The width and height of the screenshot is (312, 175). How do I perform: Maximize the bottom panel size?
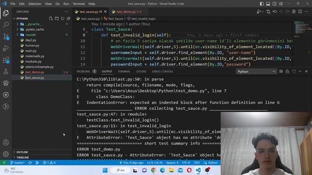pos(300,71)
